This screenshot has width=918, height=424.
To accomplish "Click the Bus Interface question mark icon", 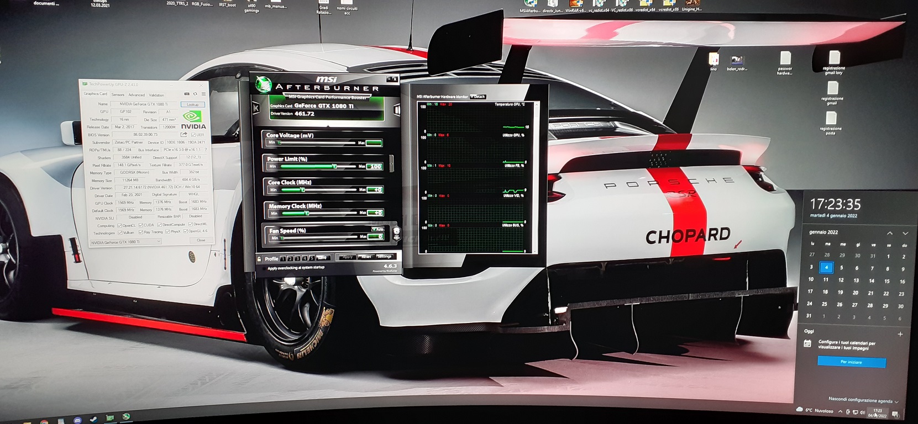I will tap(206, 150).
